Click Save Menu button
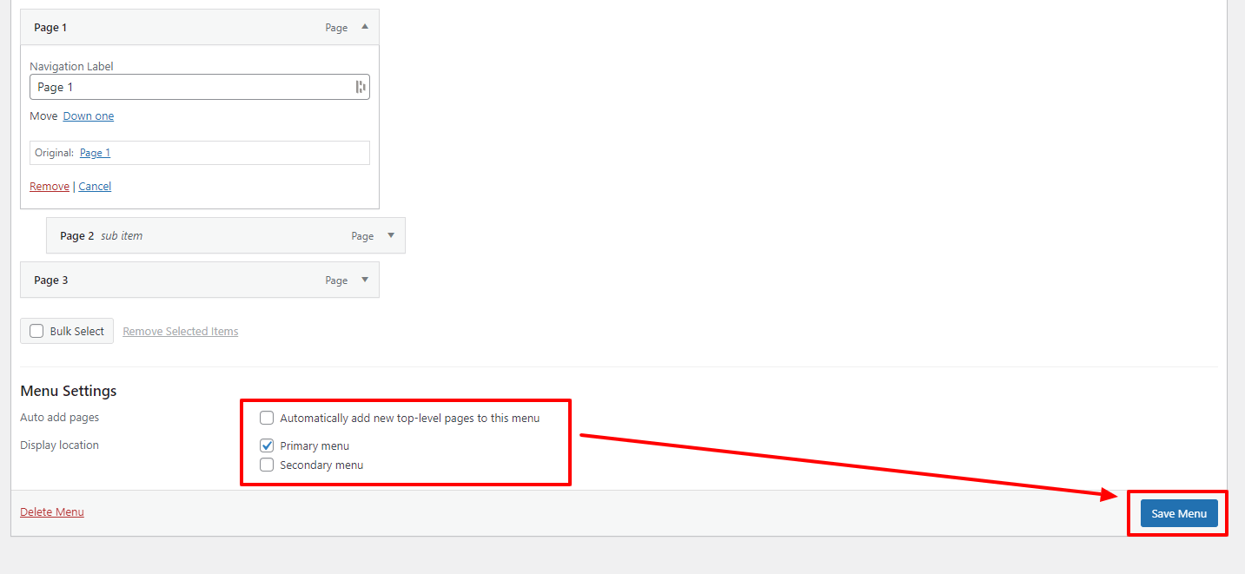Viewport: 1245px width, 574px height. (1178, 512)
